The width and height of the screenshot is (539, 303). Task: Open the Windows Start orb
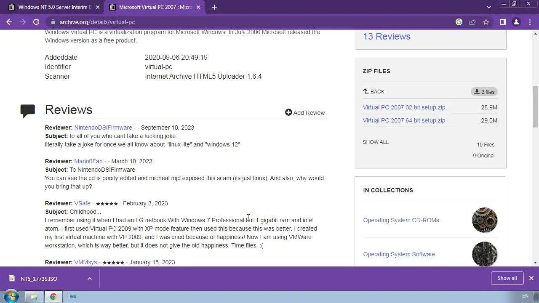pyautogui.click(x=11, y=296)
